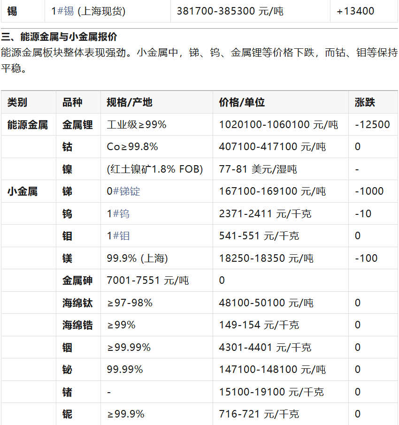Click the 规格/产地 column header

130,102
